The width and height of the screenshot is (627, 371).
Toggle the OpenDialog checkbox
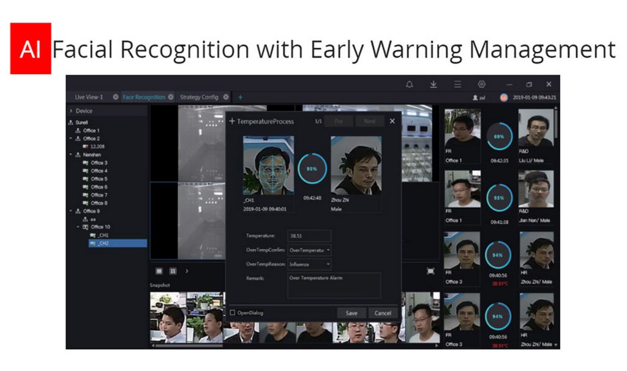coord(232,313)
